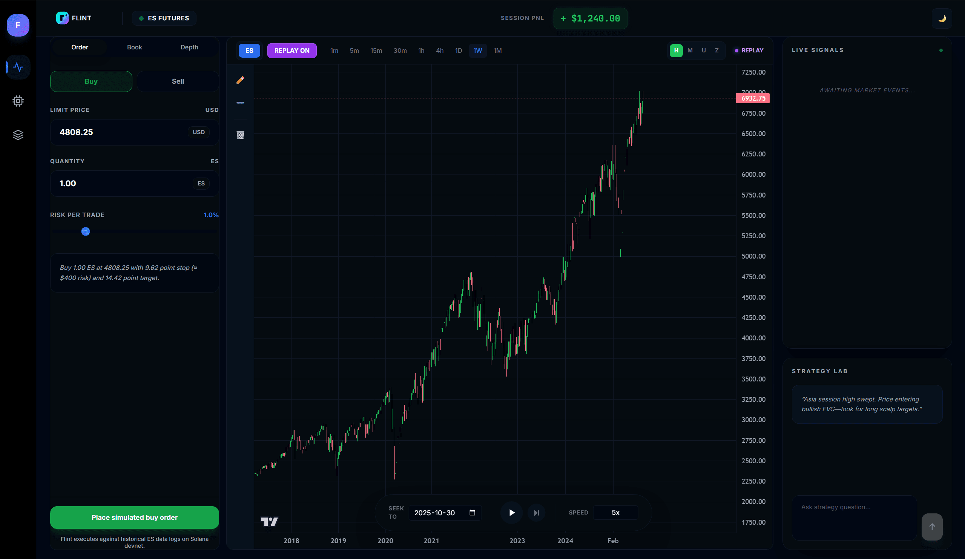Toggle dark mode moon icon
The image size is (965, 559).
[942, 18]
